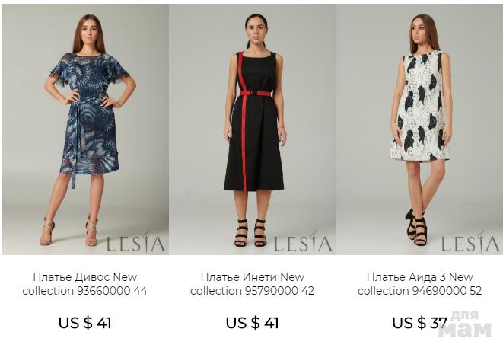Image resolution: width=503 pixels, height=348 pixels.
Task: Click the article number 95790000 42 text
Action: [279, 291]
